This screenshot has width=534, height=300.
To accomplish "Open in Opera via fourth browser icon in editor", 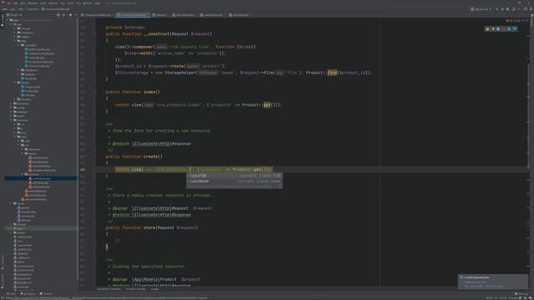I will [x=504, y=29].
